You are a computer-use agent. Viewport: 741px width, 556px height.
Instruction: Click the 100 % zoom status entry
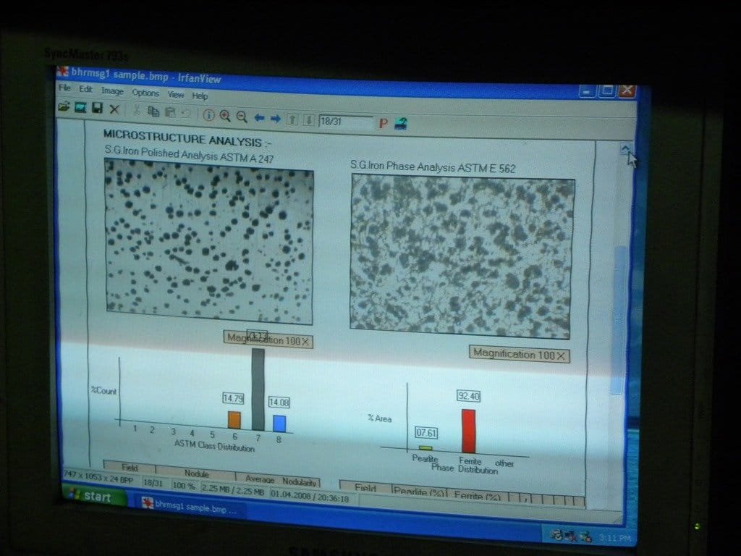(184, 486)
